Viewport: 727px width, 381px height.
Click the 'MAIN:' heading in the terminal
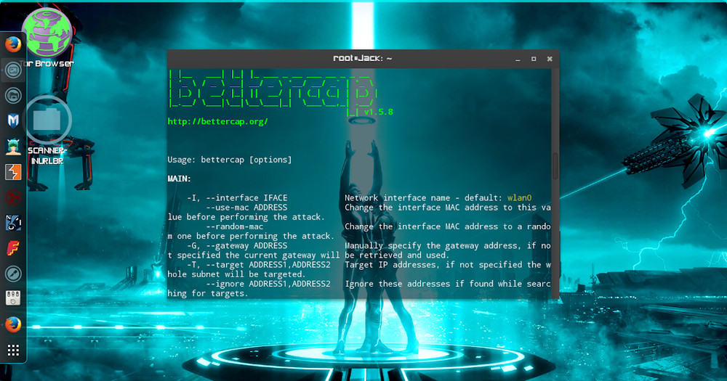(x=180, y=179)
